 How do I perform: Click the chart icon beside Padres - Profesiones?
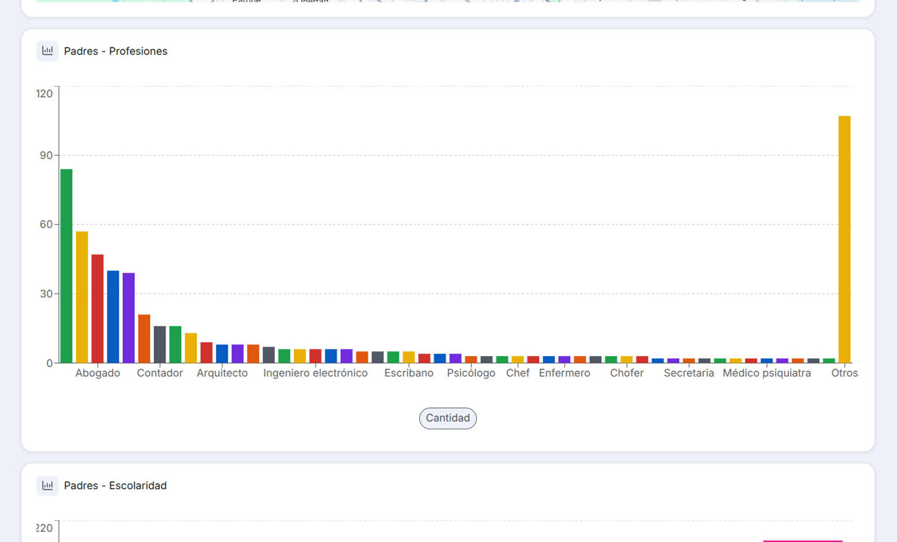tap(47, 51)
